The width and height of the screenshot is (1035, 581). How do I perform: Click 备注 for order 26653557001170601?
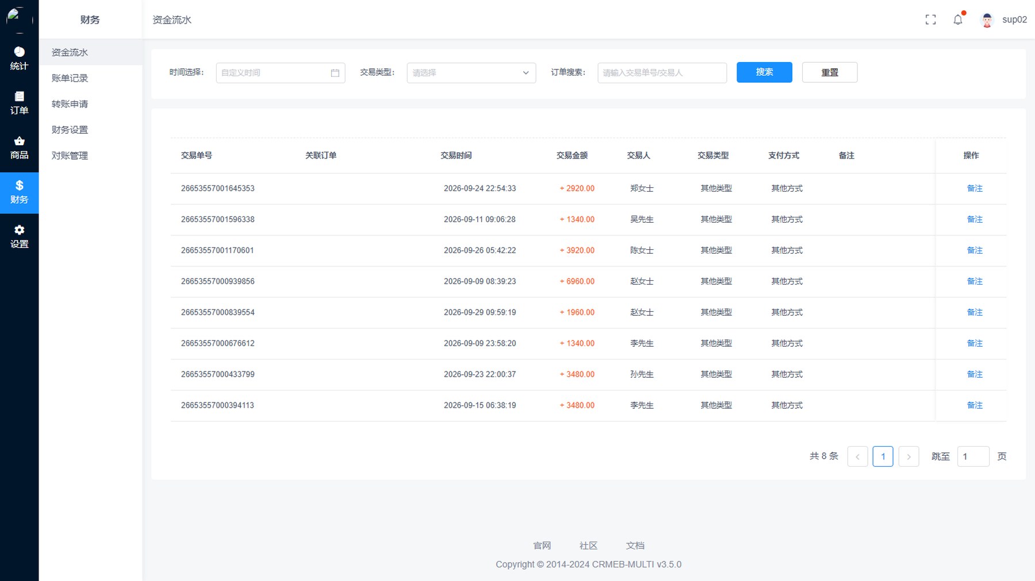click(x=975, y=250)
